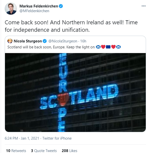
Task: Open the Nicola Sturgeon display name
Action: pyautogui.click(x=28, y=41)
